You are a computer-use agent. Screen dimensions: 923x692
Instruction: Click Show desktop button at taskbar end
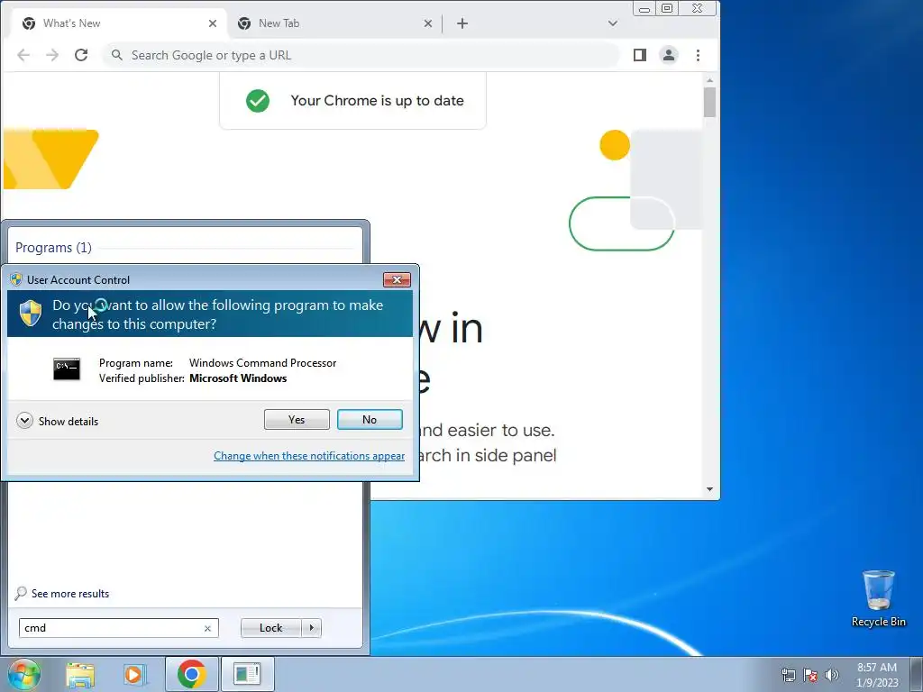(x=917, y=674)
